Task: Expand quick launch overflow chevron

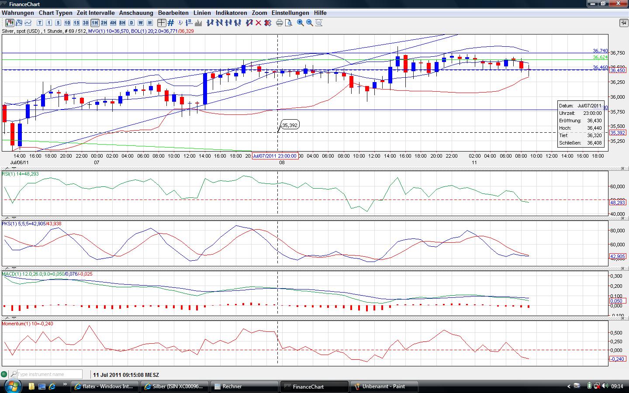Action: [66, 385]
